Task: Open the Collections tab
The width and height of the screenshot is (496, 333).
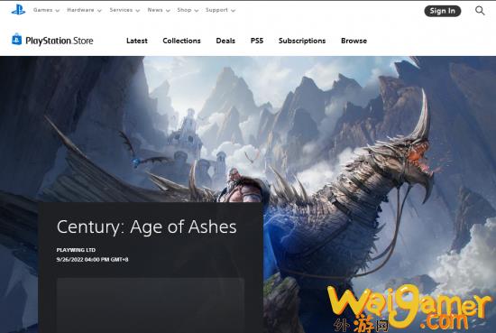Action: (x=181, y=41)
